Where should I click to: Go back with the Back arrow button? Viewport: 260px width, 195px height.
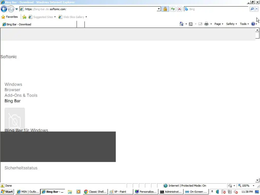pyautogui.click(x=4, y=9)
